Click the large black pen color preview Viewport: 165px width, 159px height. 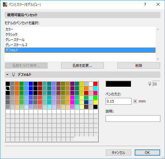pos(118,84)
